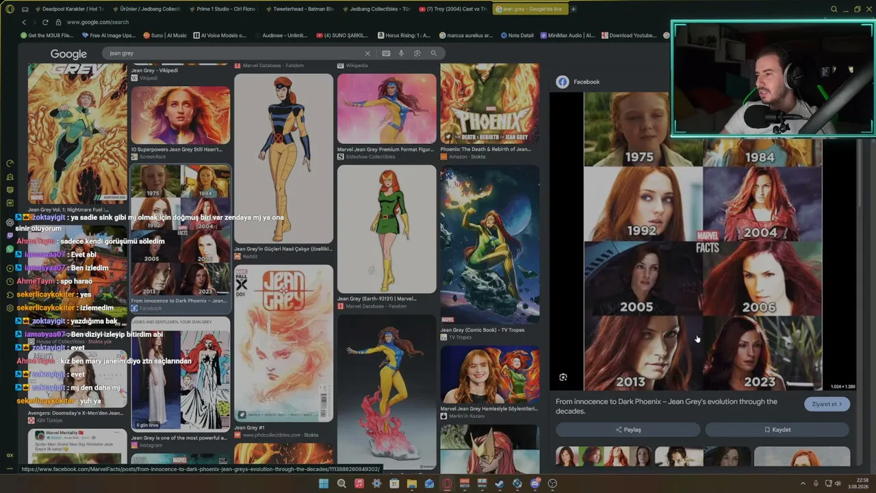This screenshot has height=493, width=876.
Task: Open the Jean Grey (Comic Book) TV Tropes thumbnail
Action: [489, 244]
